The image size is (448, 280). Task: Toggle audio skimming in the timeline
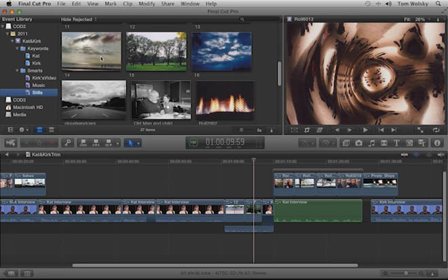pos(417,155)
